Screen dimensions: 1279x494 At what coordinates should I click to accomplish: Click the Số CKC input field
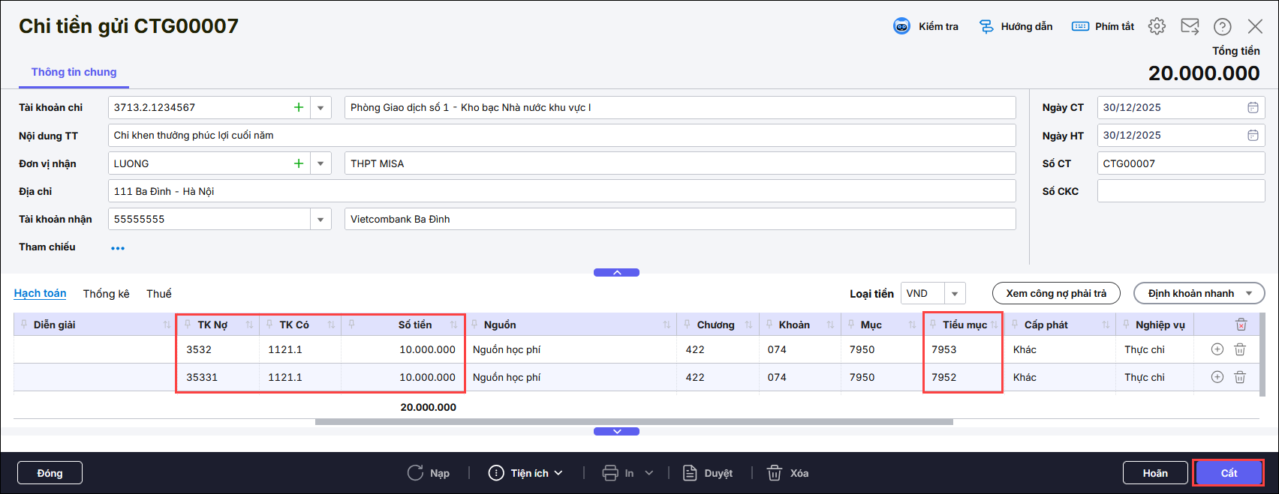[1180, 191]
